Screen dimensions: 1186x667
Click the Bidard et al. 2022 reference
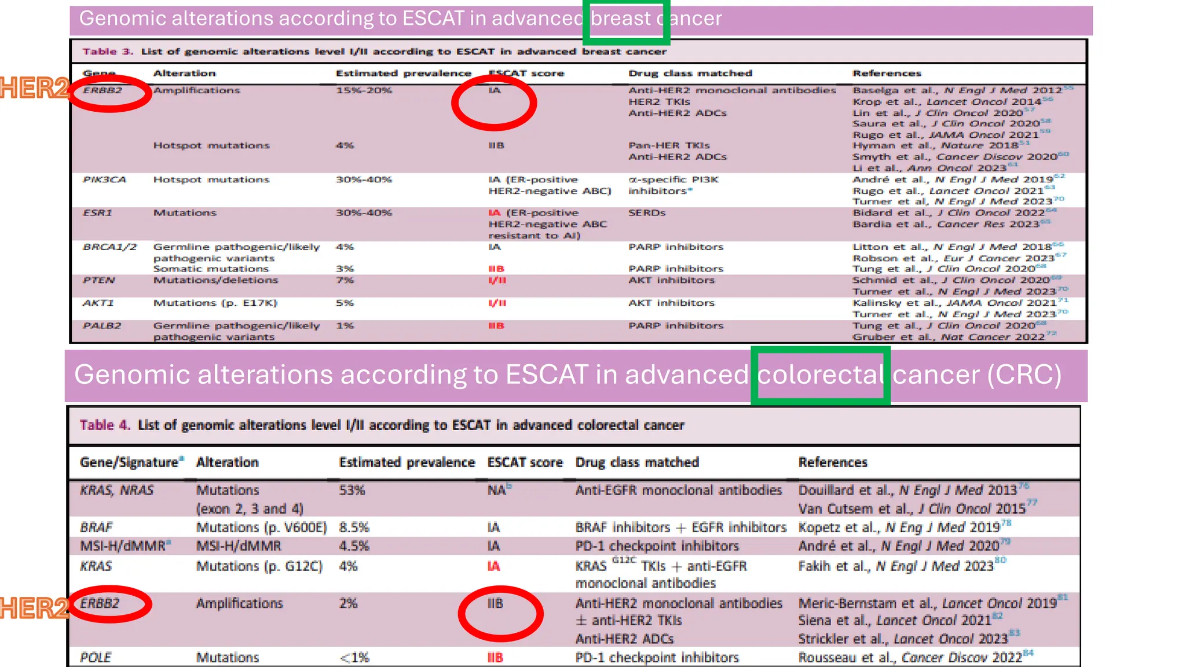(954, 213)
